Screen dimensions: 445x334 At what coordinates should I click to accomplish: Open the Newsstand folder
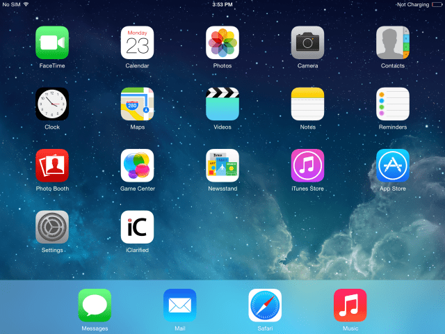(222, 166)
